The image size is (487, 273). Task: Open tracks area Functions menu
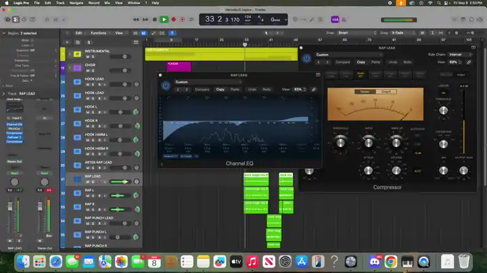100,33
